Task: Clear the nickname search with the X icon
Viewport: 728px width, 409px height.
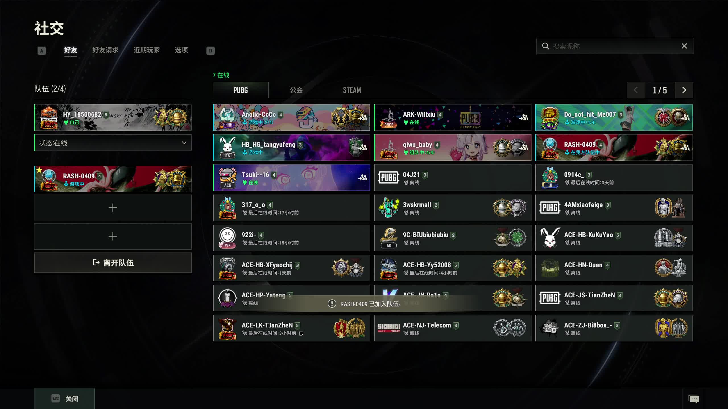Action: (x=684, y=46)
